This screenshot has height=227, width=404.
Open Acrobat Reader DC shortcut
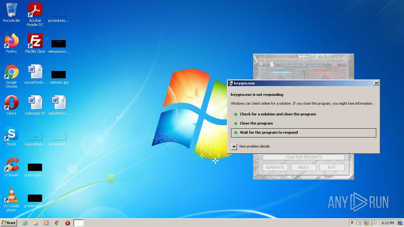(35, 14)
